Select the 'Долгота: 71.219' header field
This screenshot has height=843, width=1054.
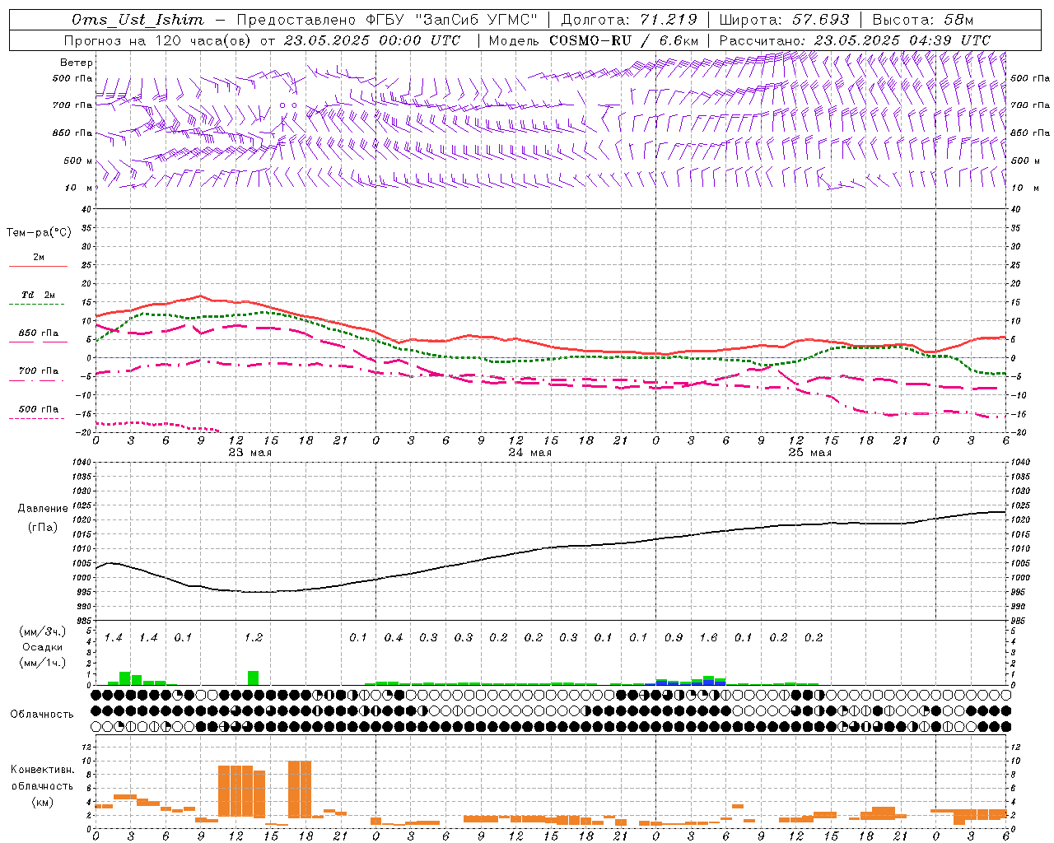point(629,20)
